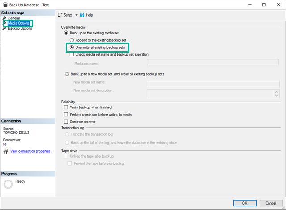
Task: Open the Backup Options page
Action: click(x=20, y=28)
